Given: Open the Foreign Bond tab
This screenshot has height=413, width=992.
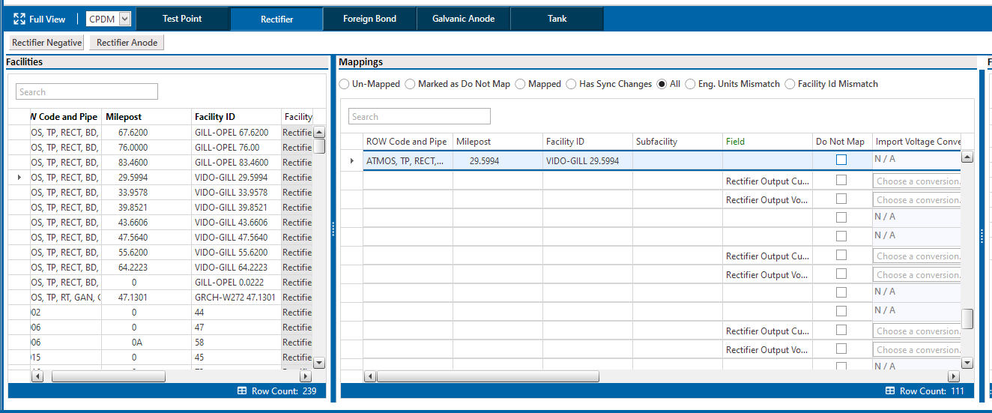Looking at the screenshot, I should pyautogui.click(x=369, y=19).
